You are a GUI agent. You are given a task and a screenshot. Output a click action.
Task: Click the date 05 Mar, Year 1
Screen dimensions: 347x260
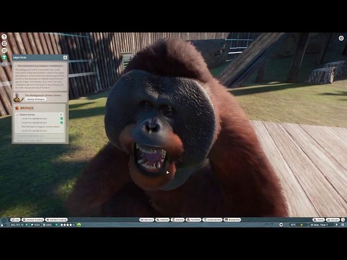coord(319,225)
